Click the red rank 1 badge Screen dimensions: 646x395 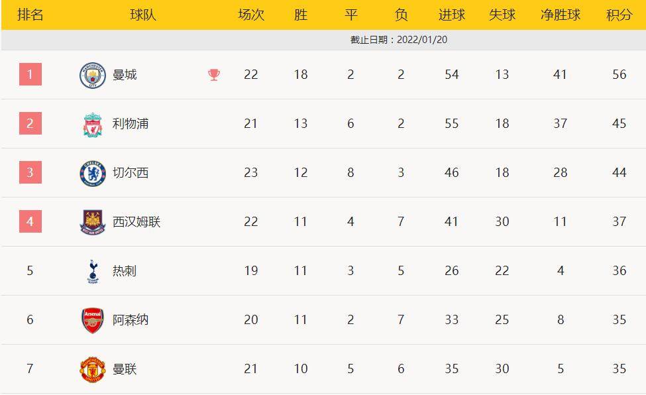(30, 74)
